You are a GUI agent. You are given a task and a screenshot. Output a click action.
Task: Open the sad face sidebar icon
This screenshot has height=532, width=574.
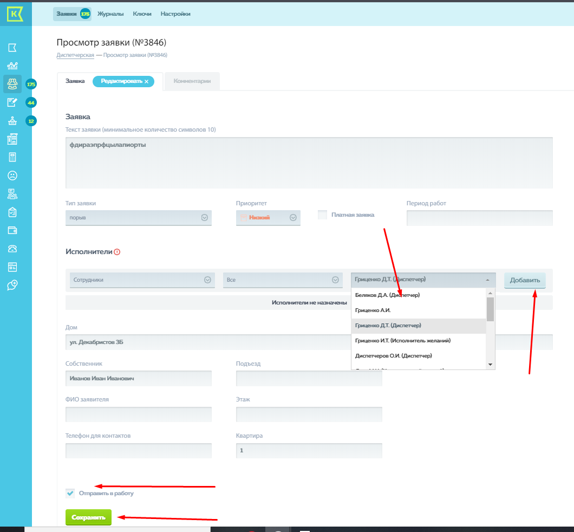coord(12,176)
